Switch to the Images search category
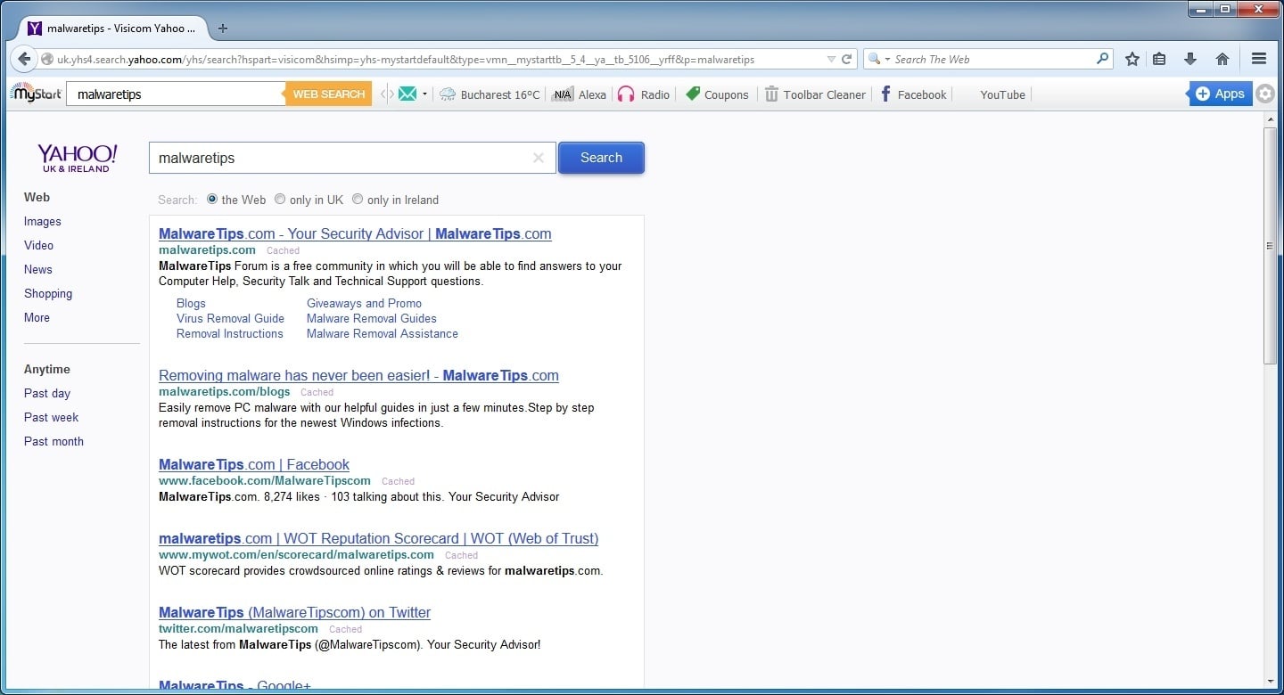The height and width of the screenshot is (695, 1284). [x=43, y=222]
